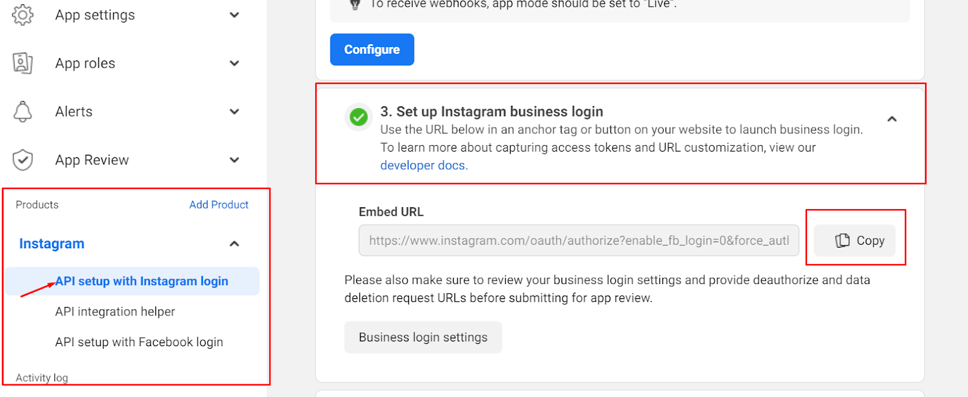Click the step 3 title text
This screenshot has height=397, width=968.
tap(492, 112)
